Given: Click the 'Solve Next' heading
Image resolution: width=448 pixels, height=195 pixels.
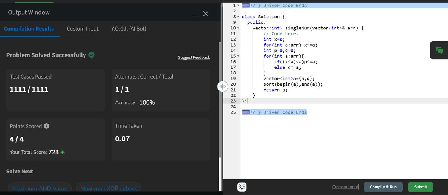Looking at the screenshot, I should [x=20, y=172].
